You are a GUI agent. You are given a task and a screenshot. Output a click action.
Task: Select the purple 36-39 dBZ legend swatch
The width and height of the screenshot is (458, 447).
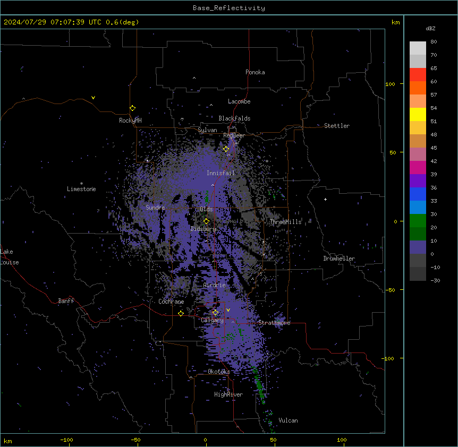pyautogui.click(x=418, y=181)
